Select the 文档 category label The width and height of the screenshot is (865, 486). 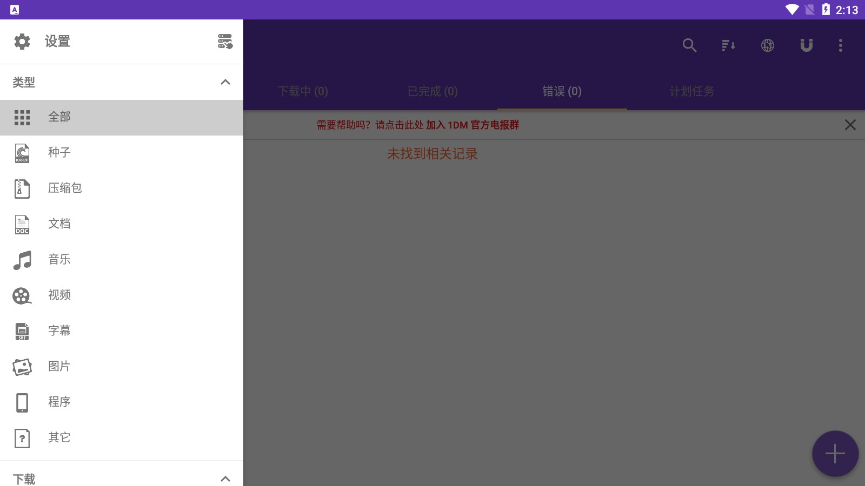click(x=59, y=224)
